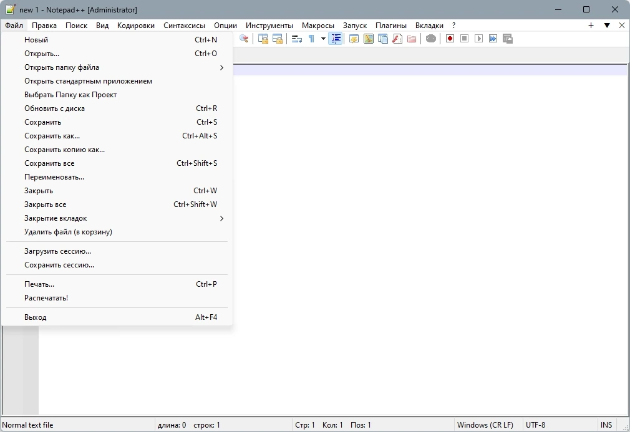This screenshot has height=432, width=630.
Task: Click 'длина: 0' status bar text
Action: pos(172,425)
